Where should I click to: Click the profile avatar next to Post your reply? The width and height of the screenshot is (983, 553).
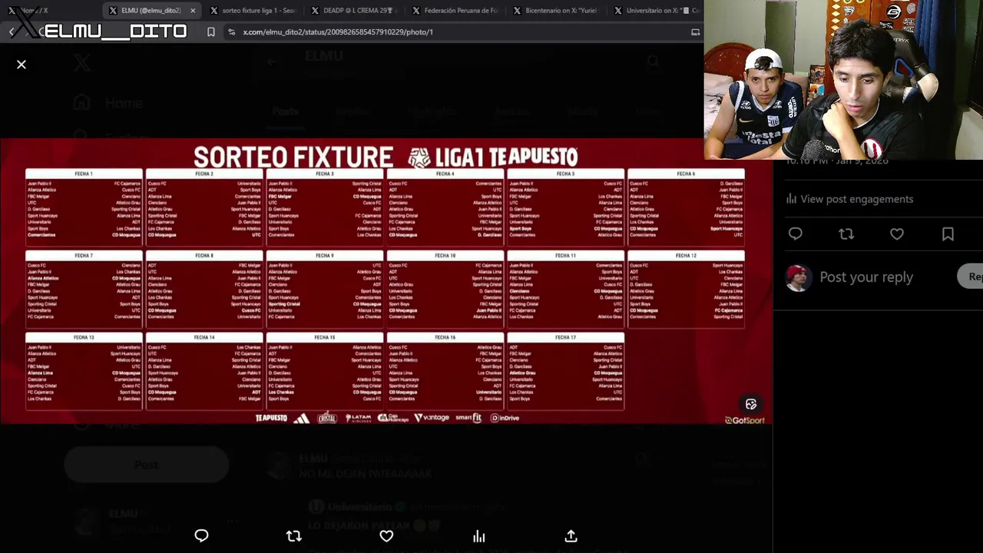[x=798, y=277]
